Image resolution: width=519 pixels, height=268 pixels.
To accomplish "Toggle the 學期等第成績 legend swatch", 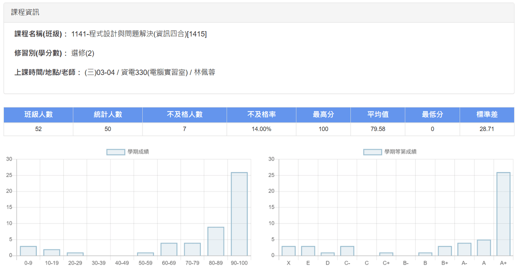I will point(373,152).
